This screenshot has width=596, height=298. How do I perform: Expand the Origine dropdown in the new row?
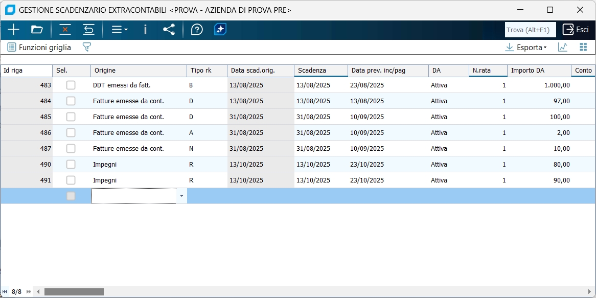pyautogui.click(x=181, y=196)
